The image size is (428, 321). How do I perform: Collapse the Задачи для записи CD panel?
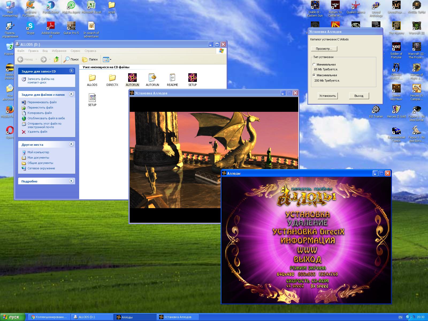point(71,71)
